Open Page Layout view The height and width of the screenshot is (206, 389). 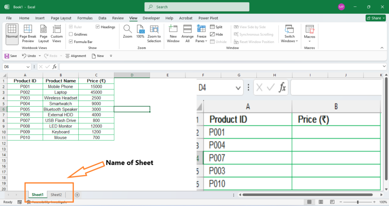[43, 34]
